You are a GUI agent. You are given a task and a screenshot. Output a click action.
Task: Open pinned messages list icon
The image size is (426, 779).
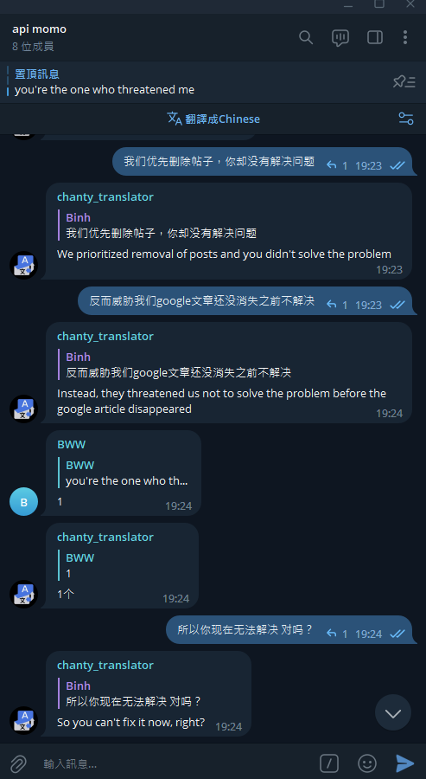[404, 82]
